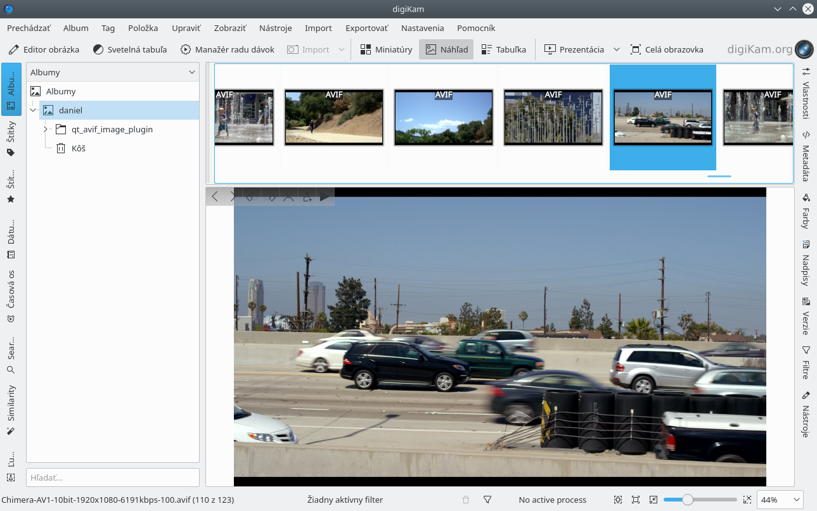Image resolution: width=817 pixels, height=511 pixels.
Task: Switch to Tabuľka table view
Action: (x=503, y=49)
